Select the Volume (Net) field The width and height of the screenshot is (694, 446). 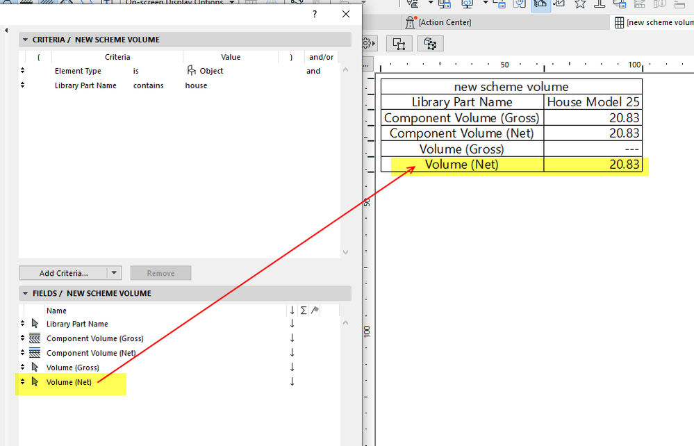pyautogui.click(x=69, y=382)
